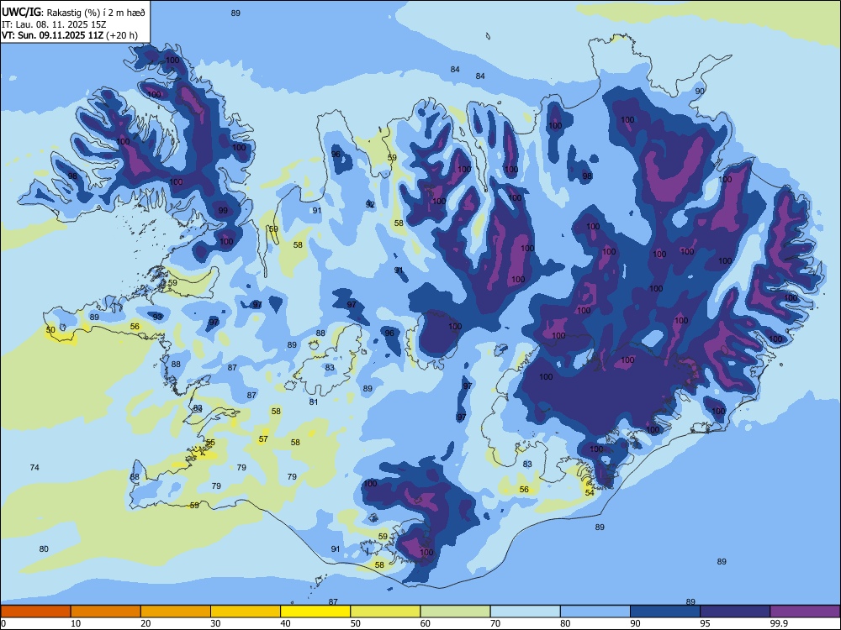
Task: Click the pale blue 70–80 legend swatch
Action: point(525,612)
